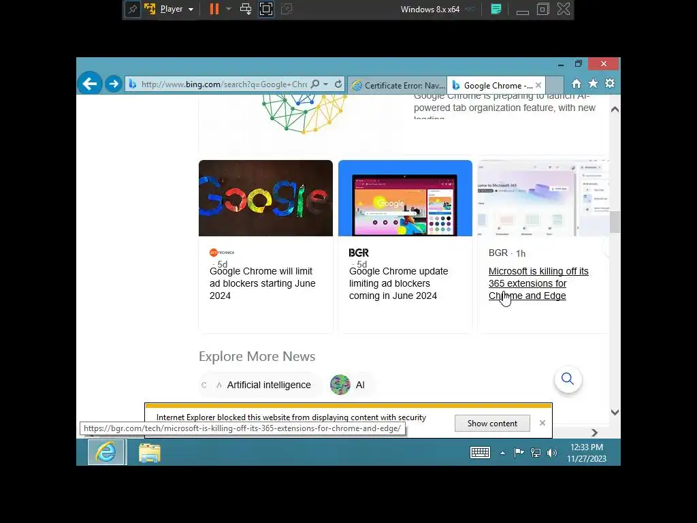Open 'Google Chrome update limiting ad blockers' article
Screen dimensions: 697x523
(x=398, y=283)
